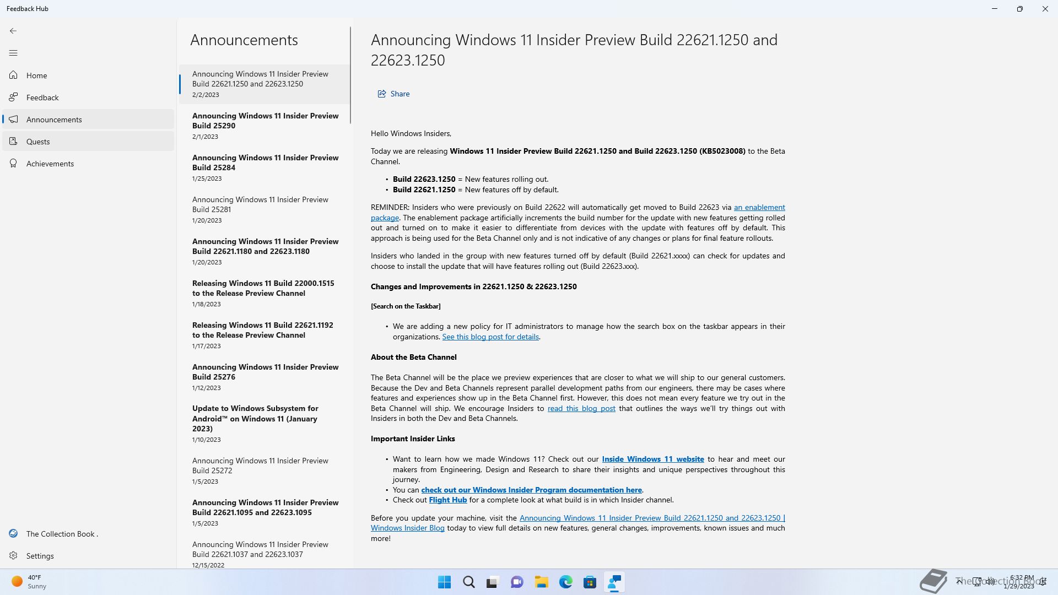Image resolution: width=1058 pixels, height=595 pixels.
Task: Open Windows Subsystem for Android update announcement
Action: (x=264, y=424)
